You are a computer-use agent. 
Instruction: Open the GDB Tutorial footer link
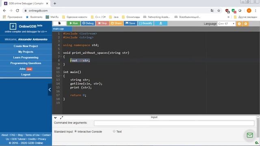pyautogui.click(x=18, y=139)
